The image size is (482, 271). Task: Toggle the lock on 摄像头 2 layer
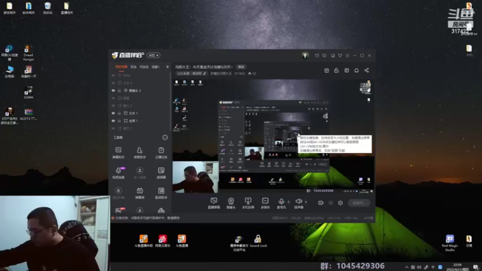[x=119, y=91]
